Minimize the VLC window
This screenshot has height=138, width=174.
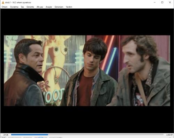[154, 2]
